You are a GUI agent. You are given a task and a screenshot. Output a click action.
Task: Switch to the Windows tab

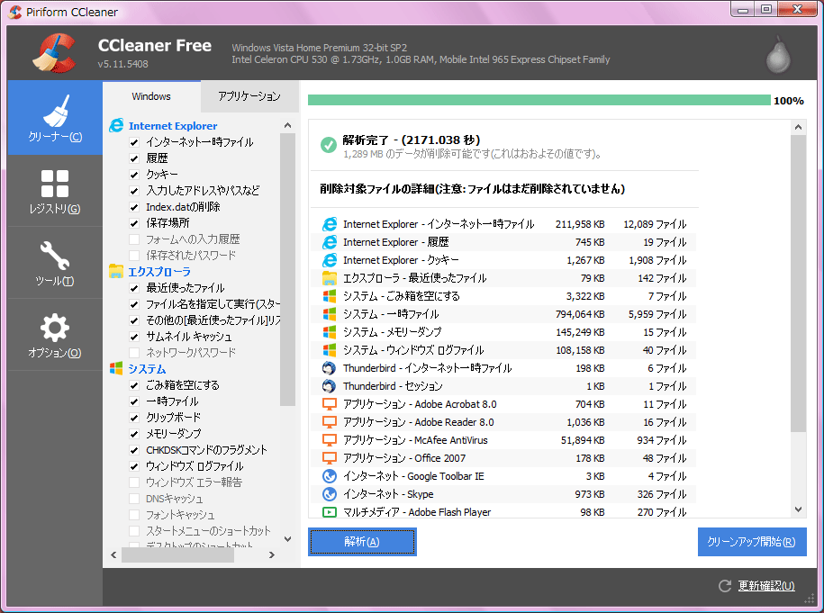tap(151, 96)
